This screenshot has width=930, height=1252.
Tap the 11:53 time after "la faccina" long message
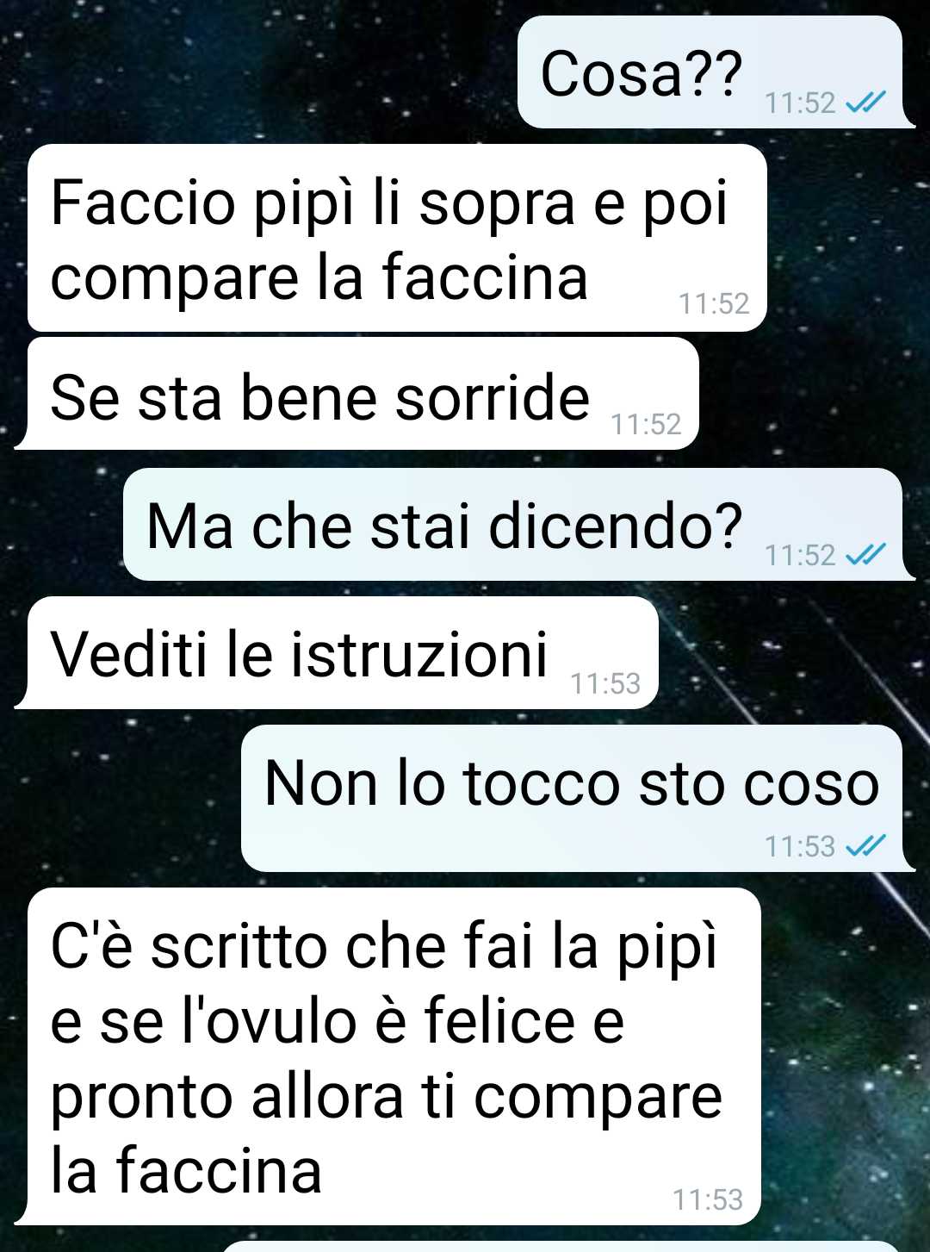707,1199
